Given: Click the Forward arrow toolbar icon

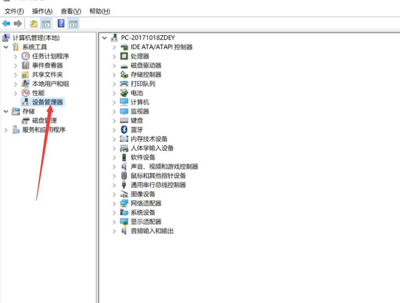Looking at the screenshot, I should [x=18, y=23].
